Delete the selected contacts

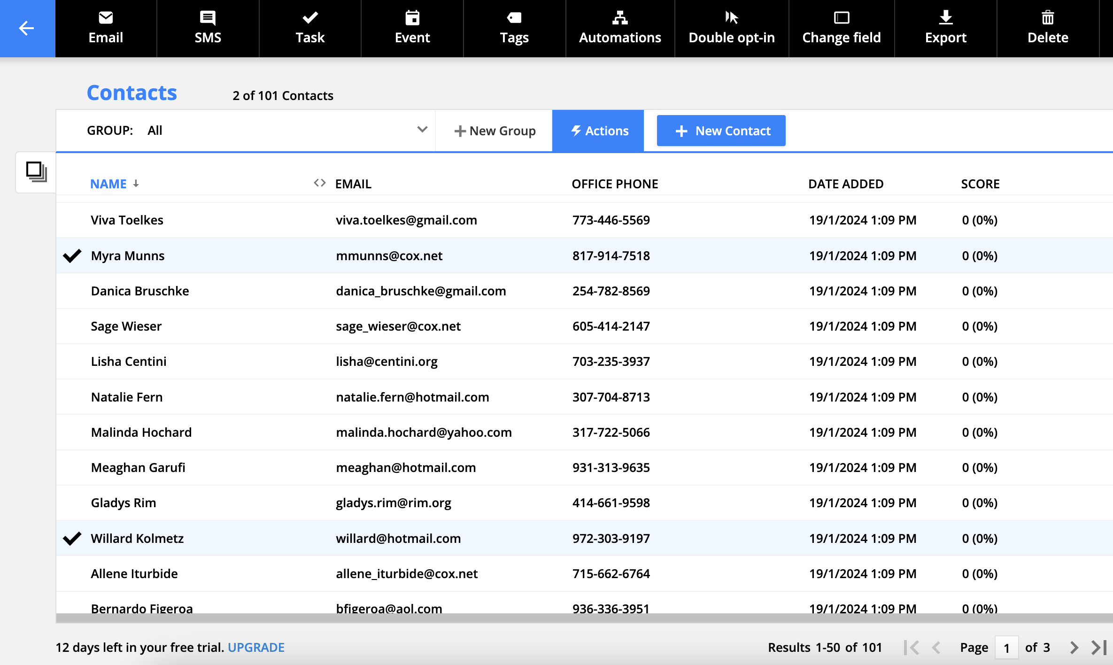coord(1048,28)
